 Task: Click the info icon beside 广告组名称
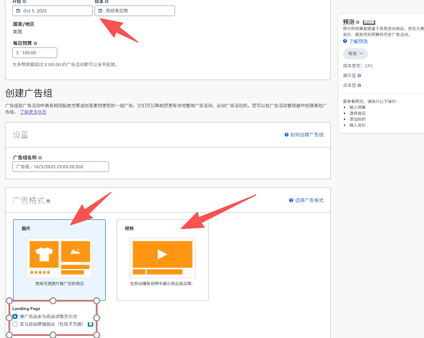pos(40,158)
